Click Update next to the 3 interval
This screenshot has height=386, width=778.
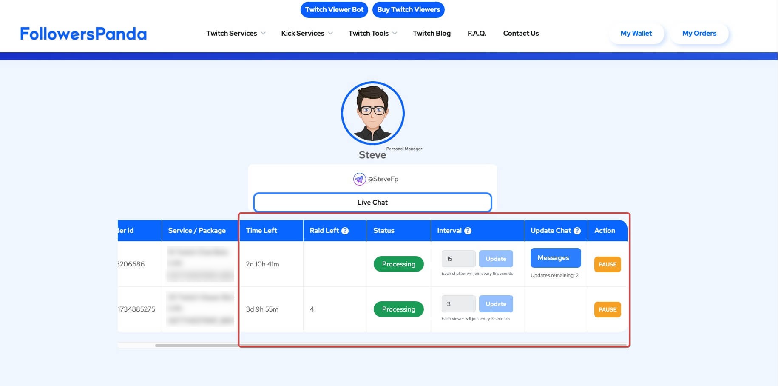[496, 304]
